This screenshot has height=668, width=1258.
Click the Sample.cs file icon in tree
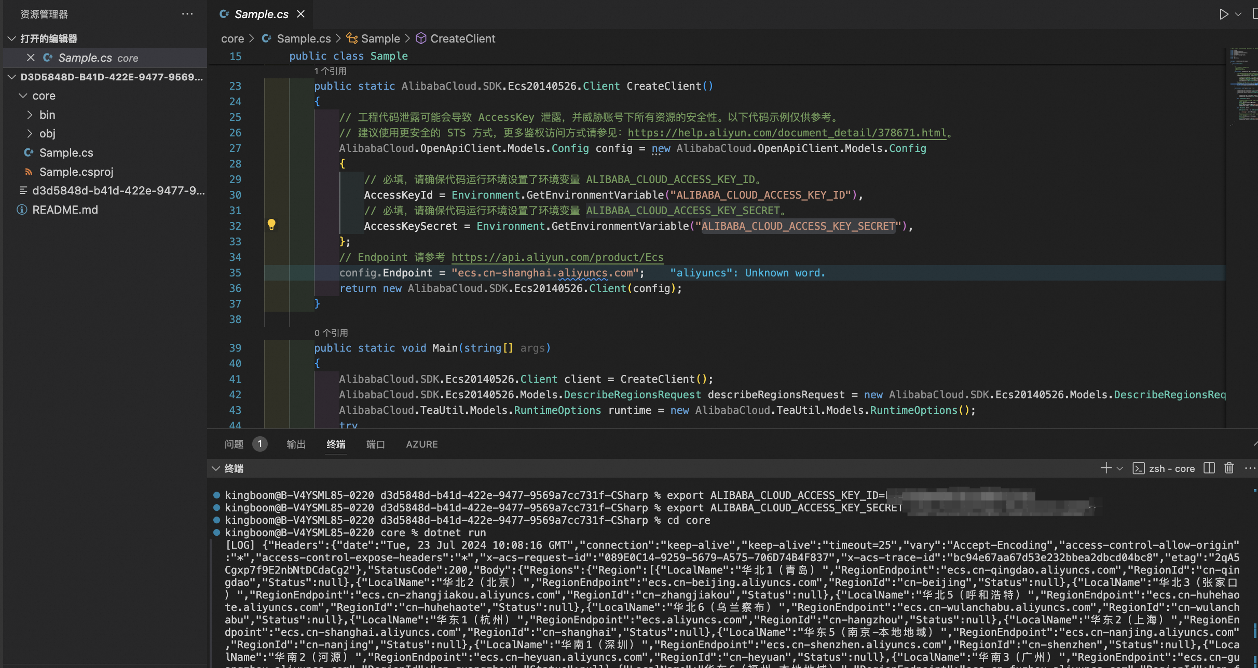[x=29, y=152]
